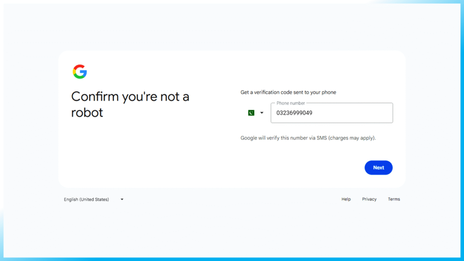This screenshot has height=261, width=464.
Task: Click the word "Google" in the SMS notice
Action: coord(249,138)
